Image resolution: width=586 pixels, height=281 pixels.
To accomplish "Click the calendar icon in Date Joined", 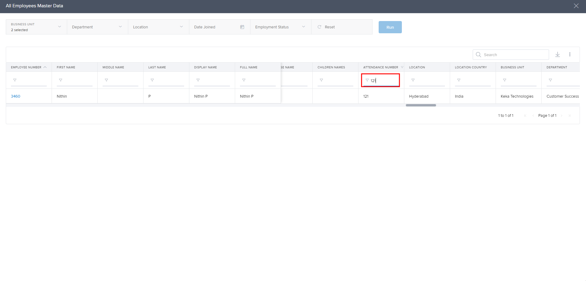I will (242, 27).
